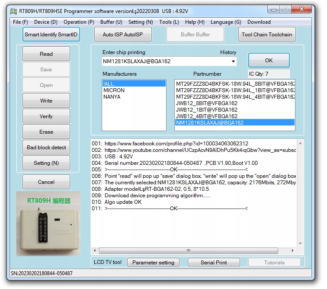This screenshot has width=327, height=289.
Task: Click the Serial Print button
Action: [x=214, y=262]
